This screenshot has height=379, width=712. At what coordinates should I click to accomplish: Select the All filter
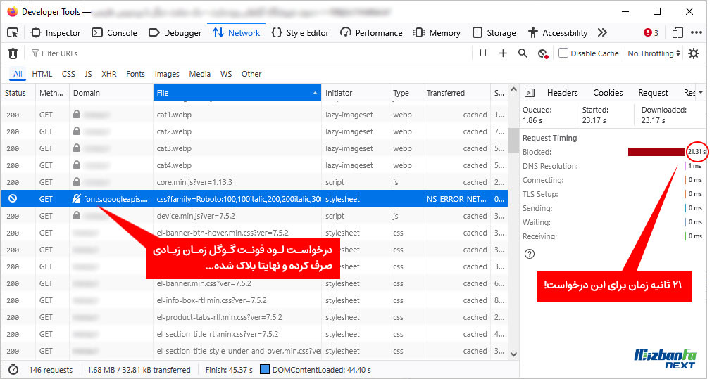pos(18,74)
